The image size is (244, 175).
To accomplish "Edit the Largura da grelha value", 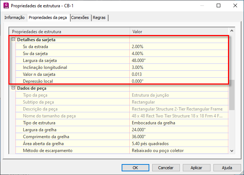I will point(179,130).
